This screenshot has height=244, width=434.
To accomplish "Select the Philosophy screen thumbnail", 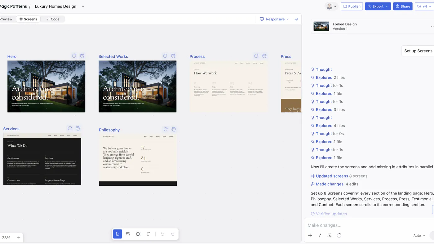I will tap(138, 160).
